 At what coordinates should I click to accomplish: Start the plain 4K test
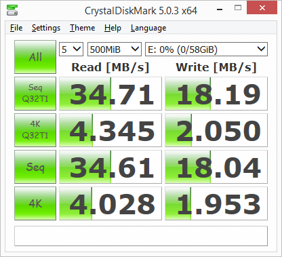click(35, 203)
